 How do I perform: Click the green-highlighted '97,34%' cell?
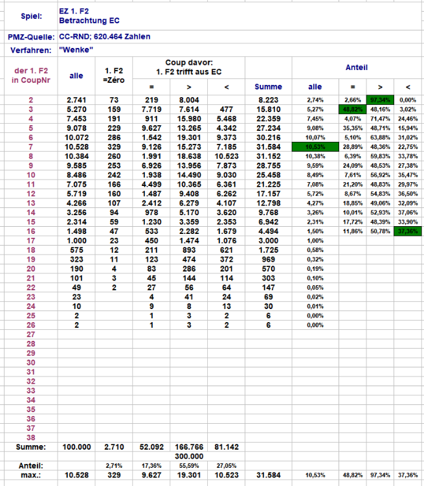[380, 100]
